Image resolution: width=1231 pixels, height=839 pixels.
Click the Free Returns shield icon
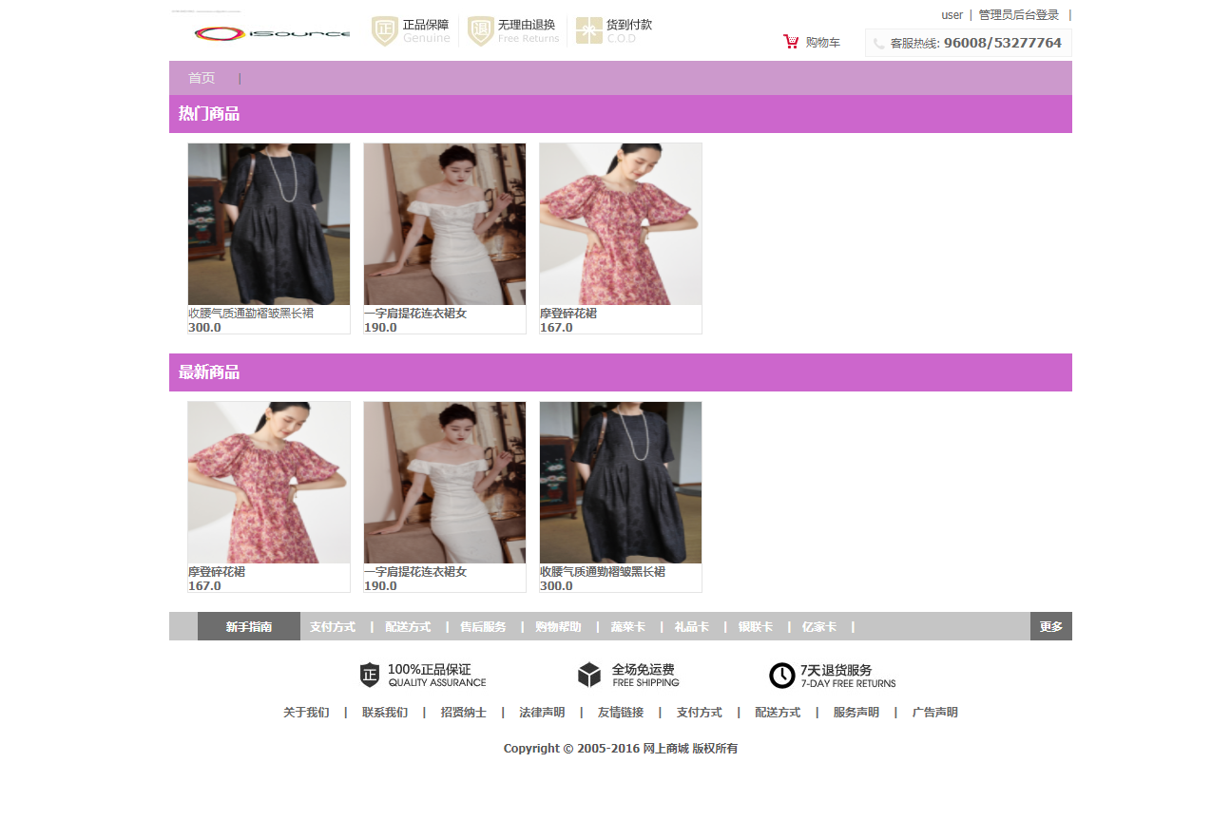481,31
